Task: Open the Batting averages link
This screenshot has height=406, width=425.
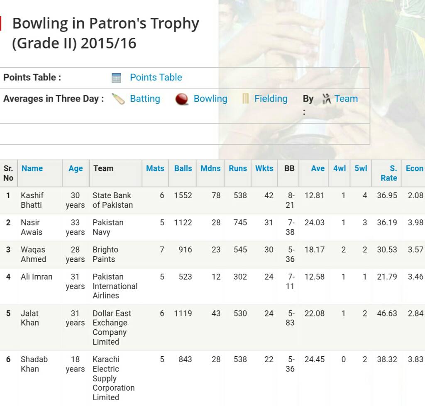Action: point(145,99)
